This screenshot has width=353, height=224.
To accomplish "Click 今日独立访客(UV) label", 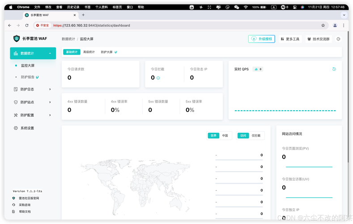I will point(295,179).
